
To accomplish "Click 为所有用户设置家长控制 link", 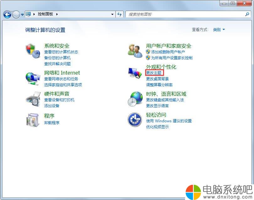I will [172, 58].
